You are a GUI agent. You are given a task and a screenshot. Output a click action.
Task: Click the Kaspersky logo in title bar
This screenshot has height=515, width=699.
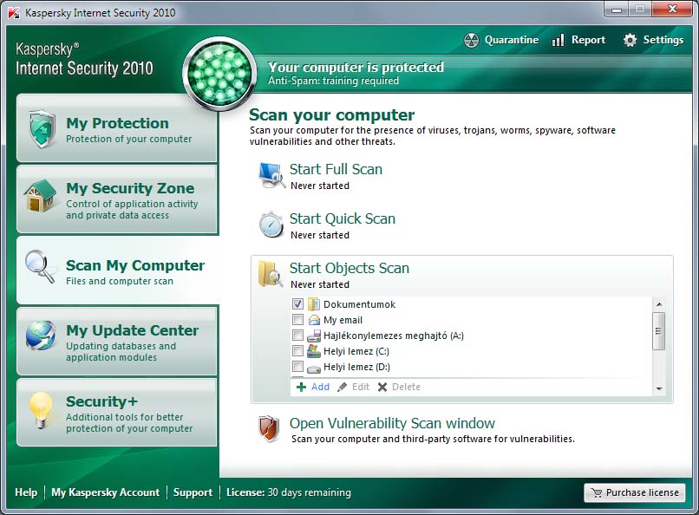(x=14, y=12)
